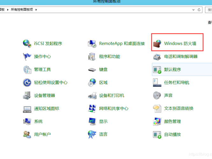Open the 区域 globe and clock icon
The height and width of the screenshot is (159, 212).
[92, 83]
